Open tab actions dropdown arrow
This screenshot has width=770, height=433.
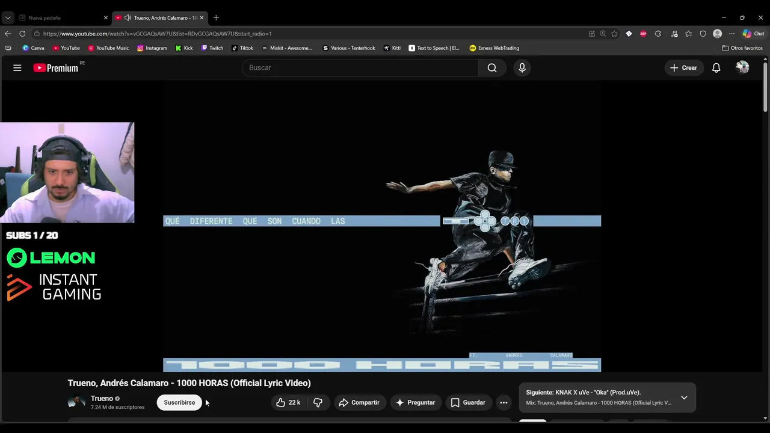pyautogui.click(x=8, y=18)
